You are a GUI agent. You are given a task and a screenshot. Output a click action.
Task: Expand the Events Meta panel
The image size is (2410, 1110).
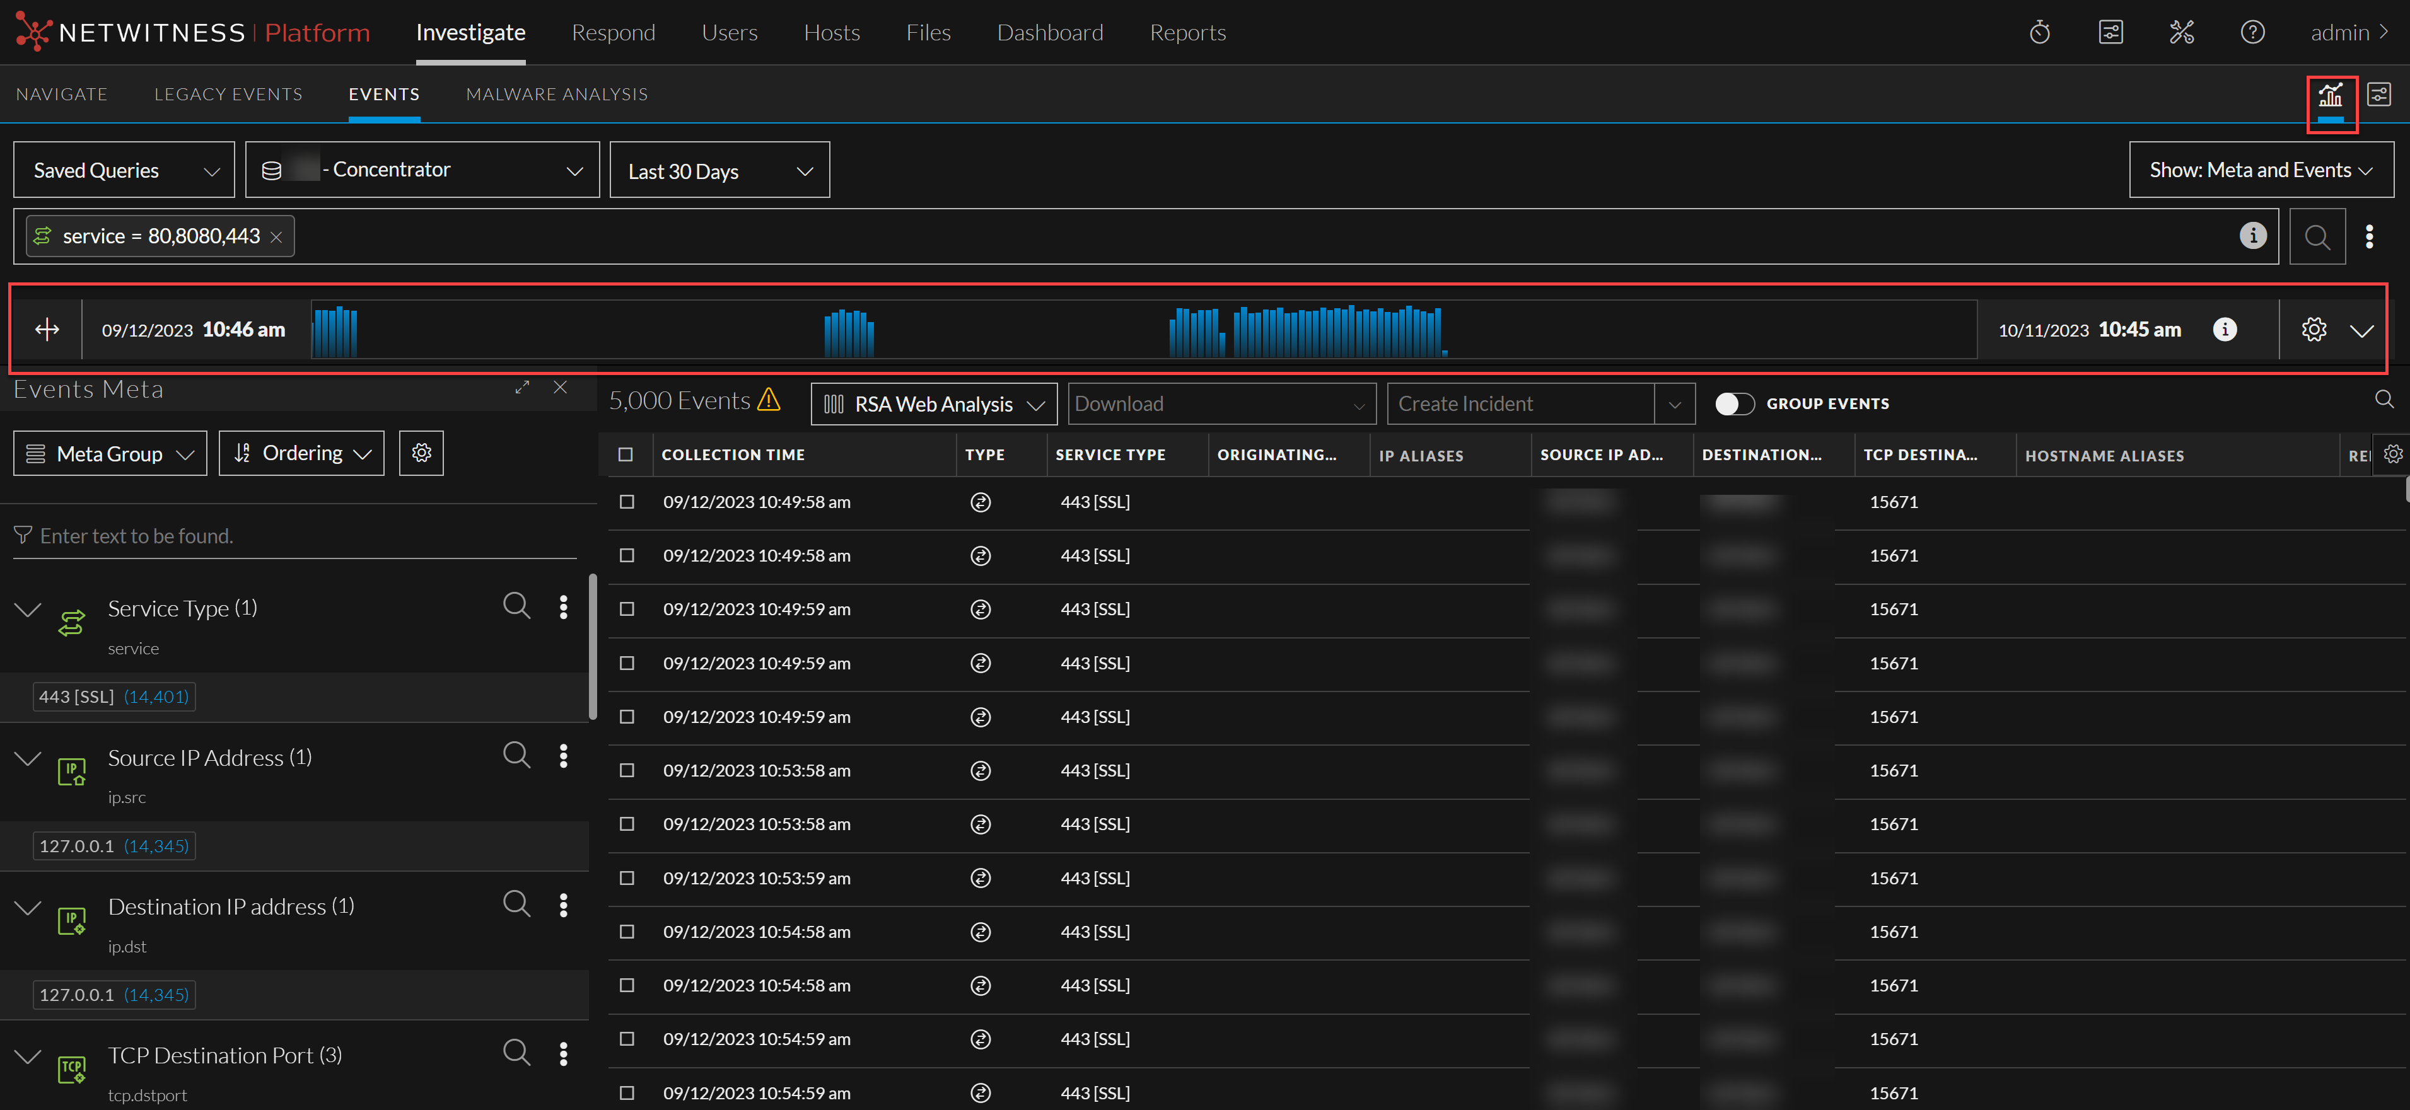(x=522, y=387)
